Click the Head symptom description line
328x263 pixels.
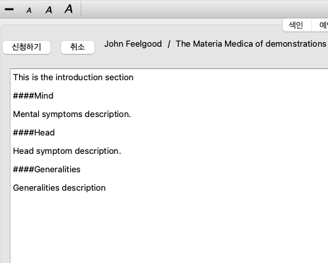(x=67, y=151)
